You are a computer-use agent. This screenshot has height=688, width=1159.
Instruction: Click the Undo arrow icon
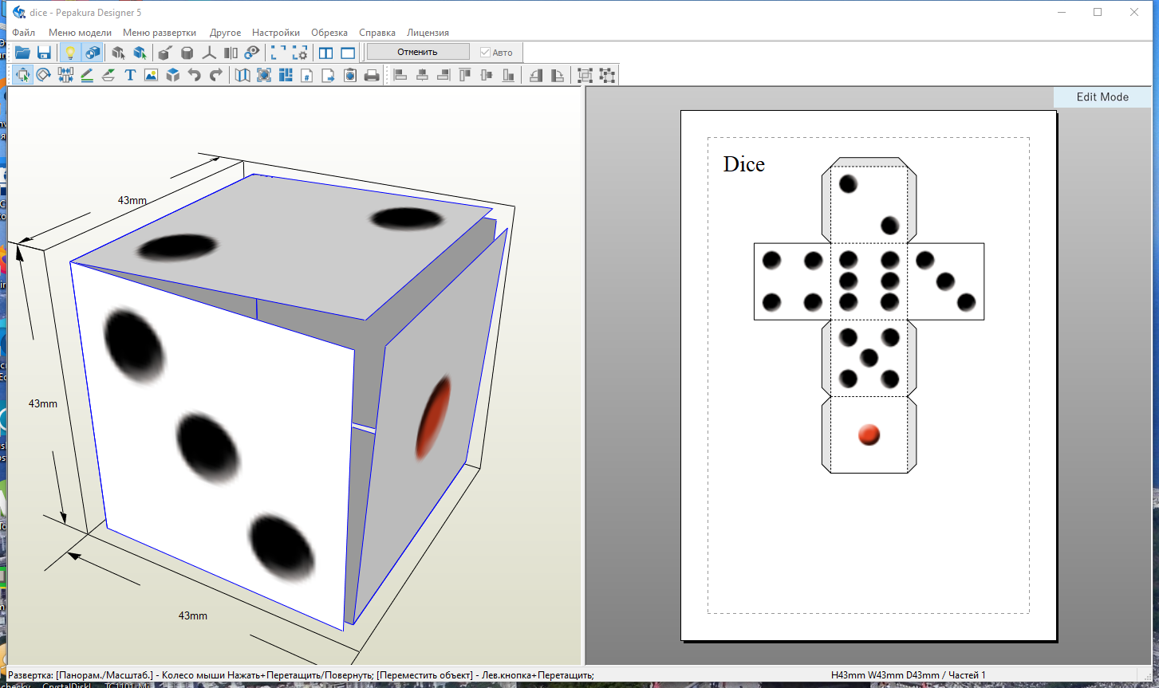point(195,75)
